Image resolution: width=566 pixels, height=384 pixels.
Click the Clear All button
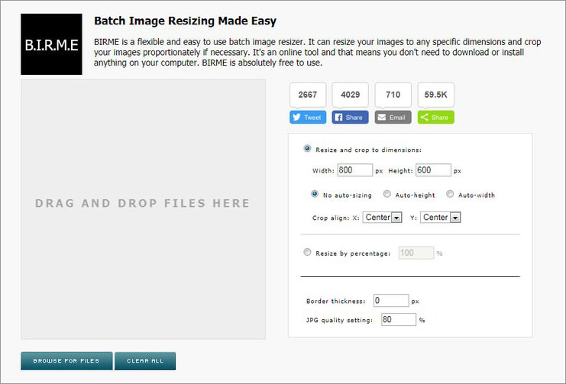(x=145, y=361)
